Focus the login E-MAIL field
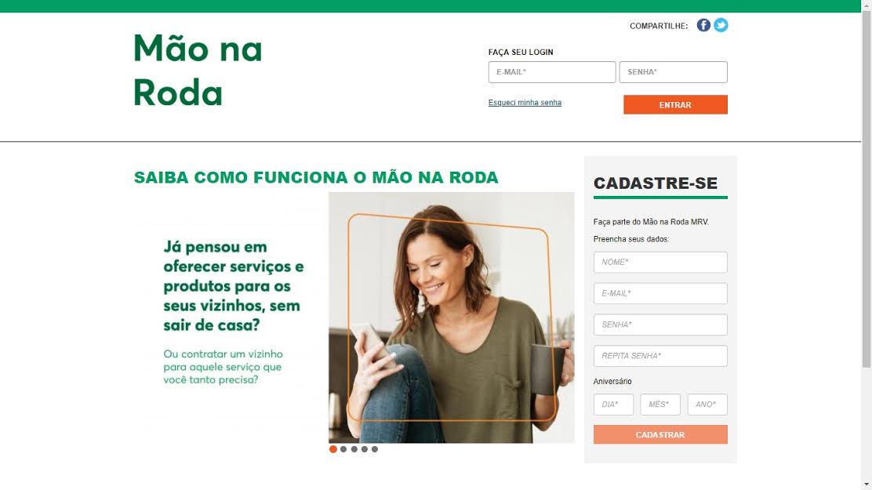The width and height of the screenshot is (872, 490). (552, 72)
